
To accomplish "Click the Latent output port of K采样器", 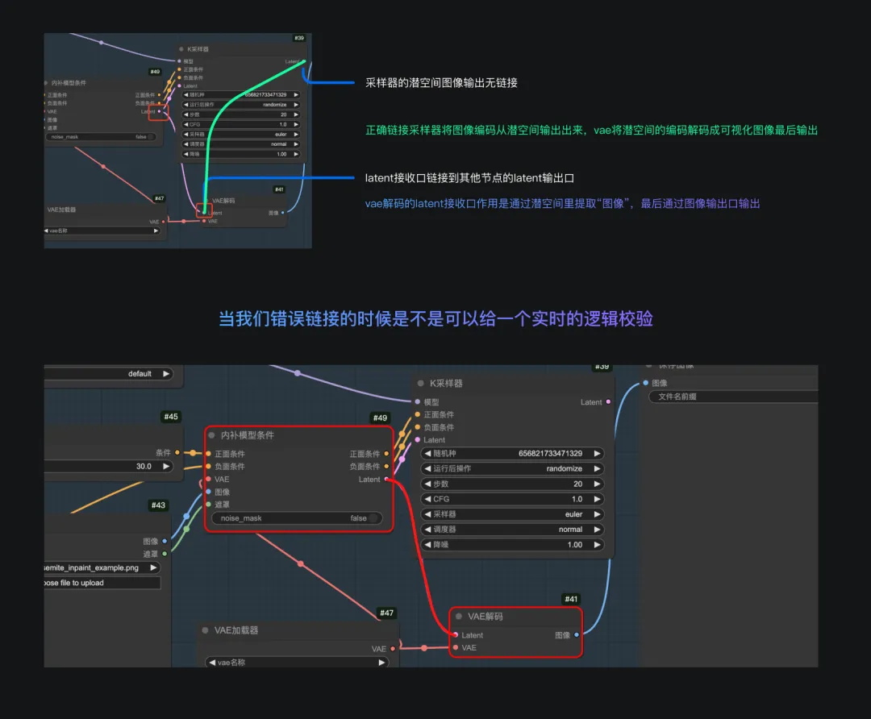I will (x=608, y=402).
